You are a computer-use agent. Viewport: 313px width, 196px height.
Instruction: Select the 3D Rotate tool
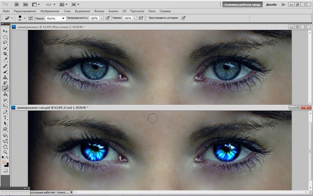coord(5,136)
